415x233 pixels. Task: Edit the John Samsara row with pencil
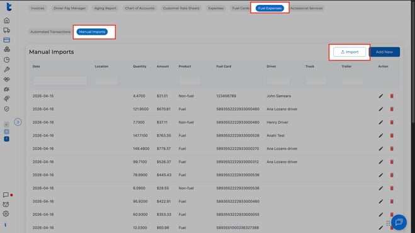pyautogui.click(x=380, y=96)
